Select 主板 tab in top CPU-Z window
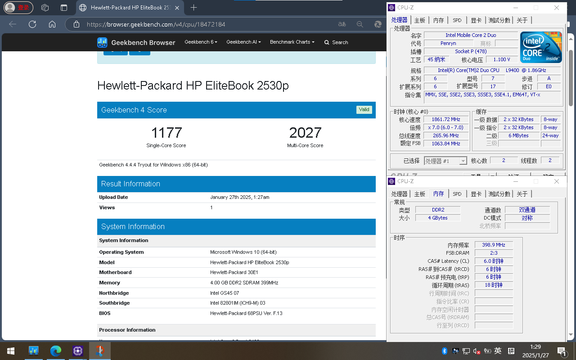The height and width of the screenshot is (360, 576). (x=420, y=20)
